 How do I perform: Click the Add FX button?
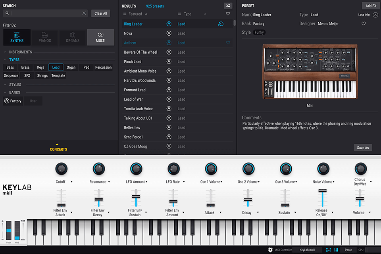pos(370,6)
